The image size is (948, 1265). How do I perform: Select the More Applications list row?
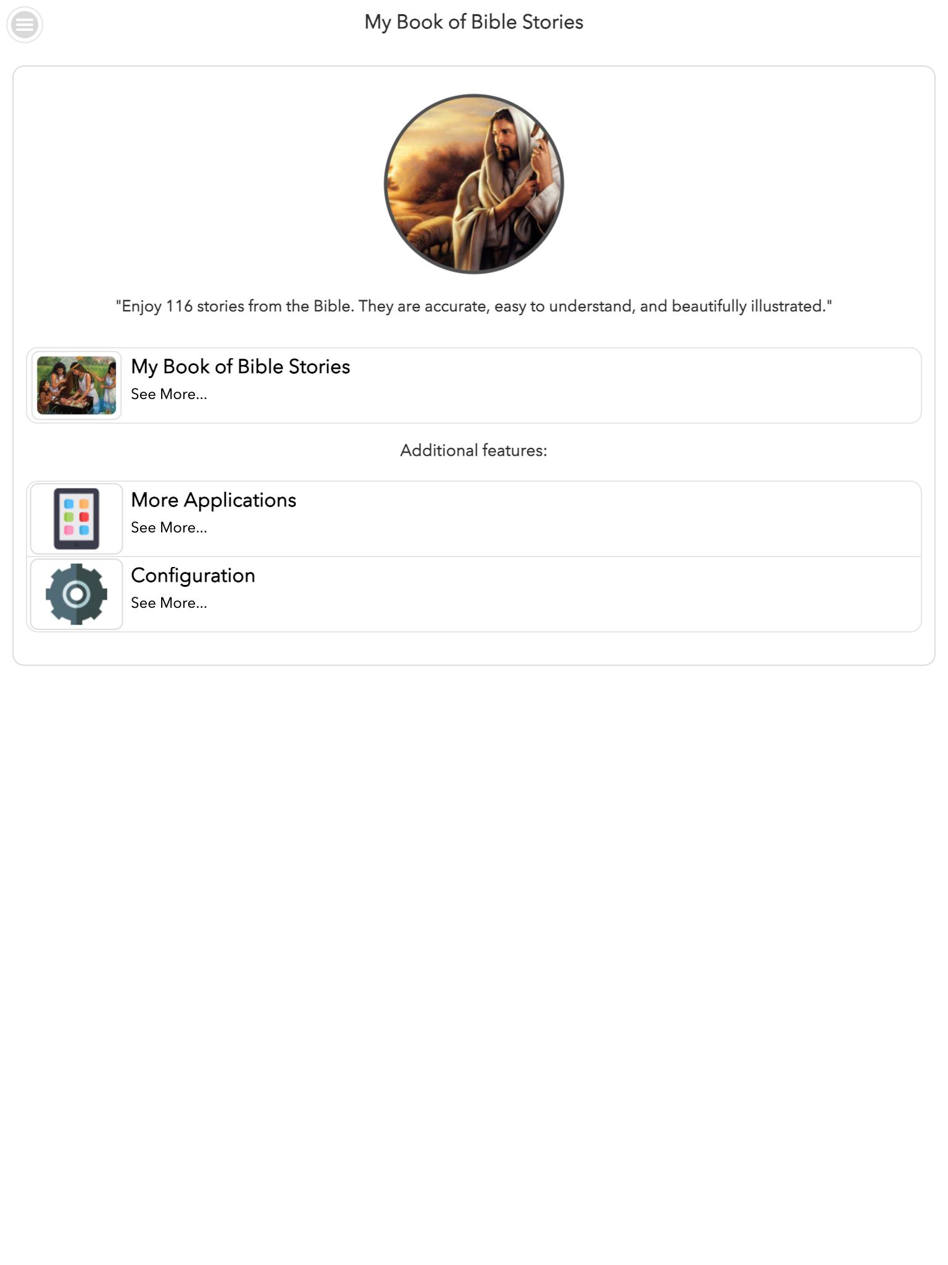474,519
